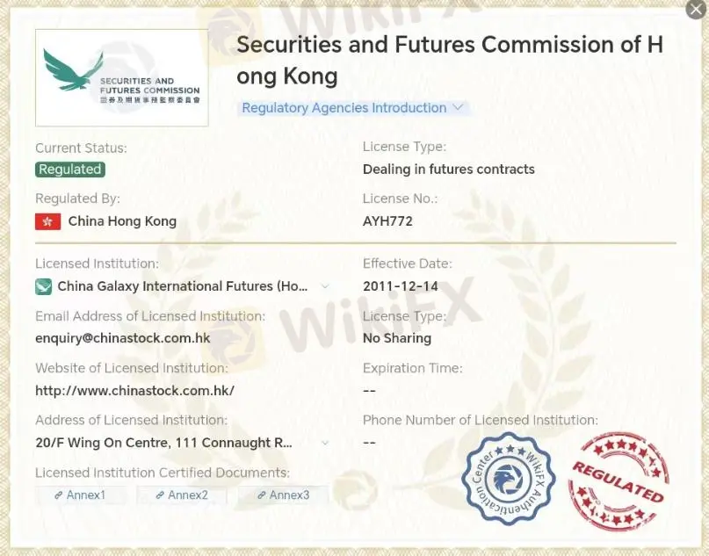Open the Annex2 certified document
Viewport: 709px width, 556px height.
(x=182, y=495)
